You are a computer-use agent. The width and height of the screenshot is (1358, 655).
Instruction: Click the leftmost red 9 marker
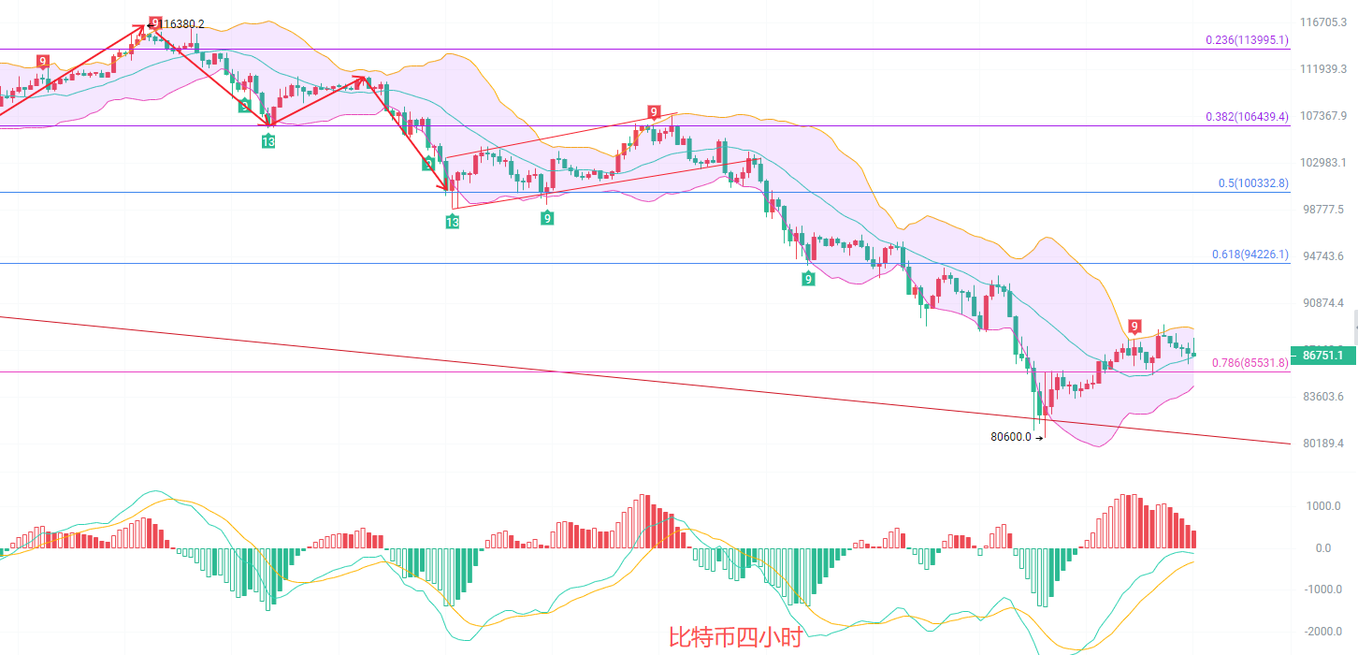pyautogui.click(x=43, y=62)
